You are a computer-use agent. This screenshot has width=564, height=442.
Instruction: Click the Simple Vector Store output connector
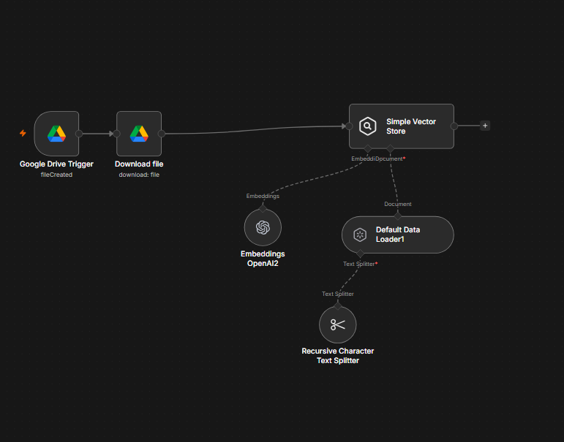pos(454,126)
